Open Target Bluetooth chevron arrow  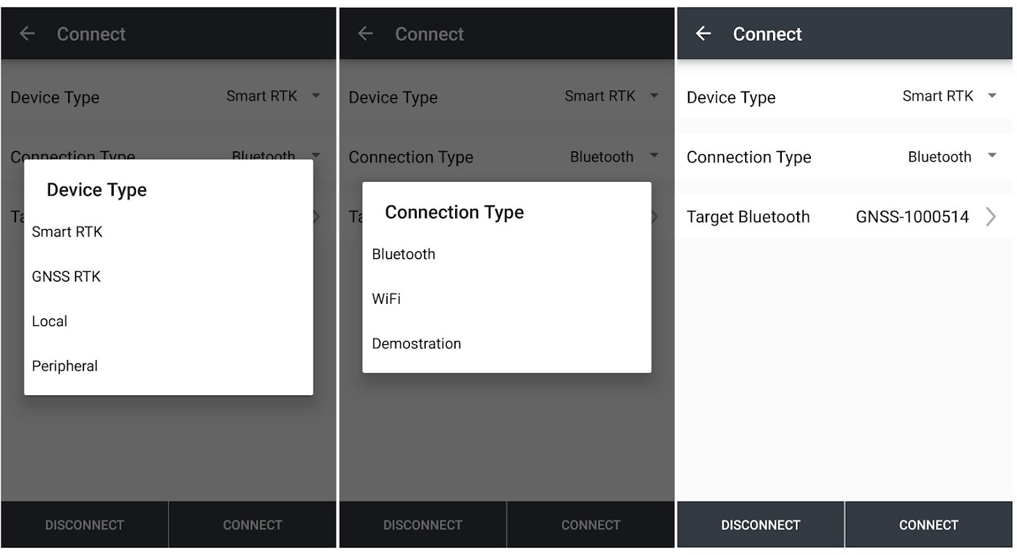point(991,217)
